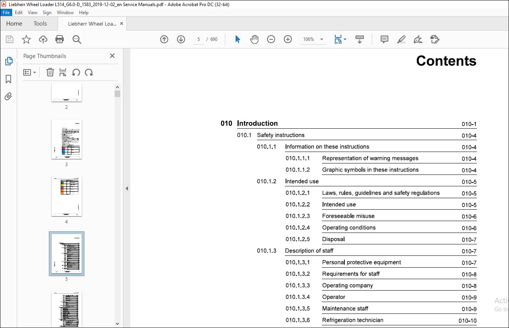Close the Liebherr document tab

122,24
